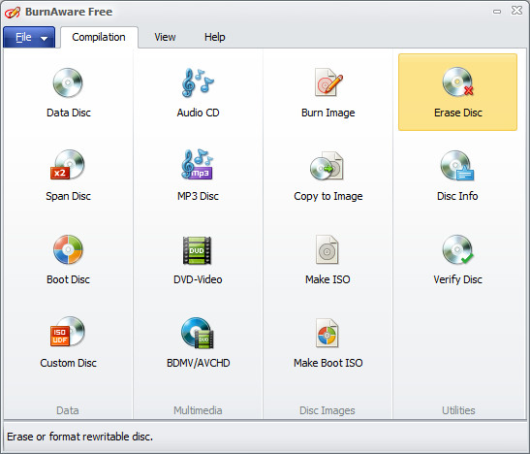Screen dimensions: 530x454
Task: Open the Help menu
Action: coord(215,37)
